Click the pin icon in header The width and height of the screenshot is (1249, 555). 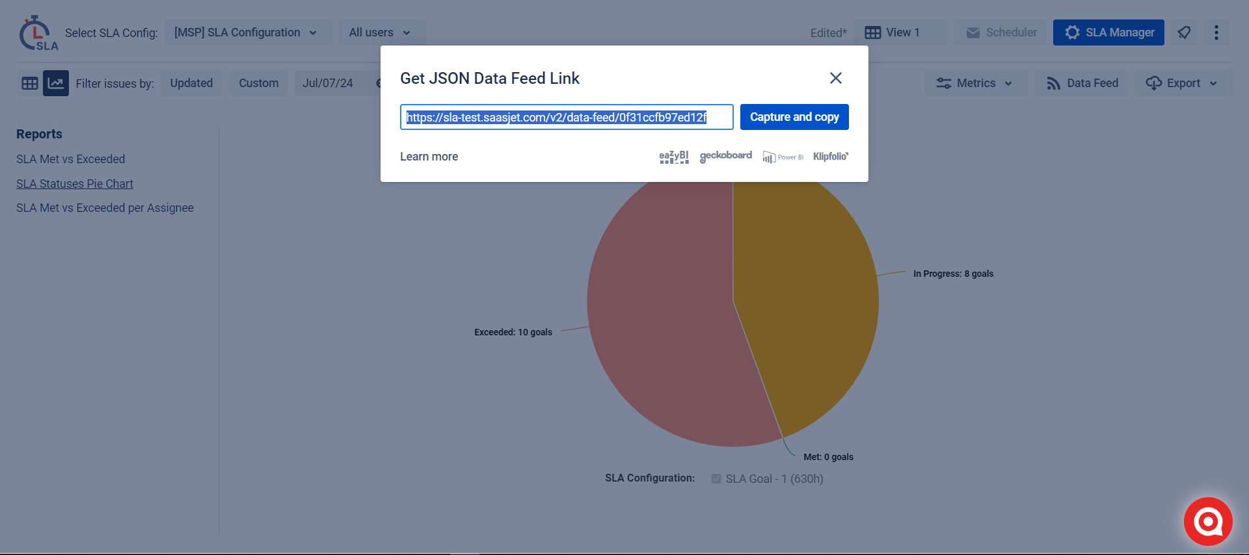pos(1184,32)
